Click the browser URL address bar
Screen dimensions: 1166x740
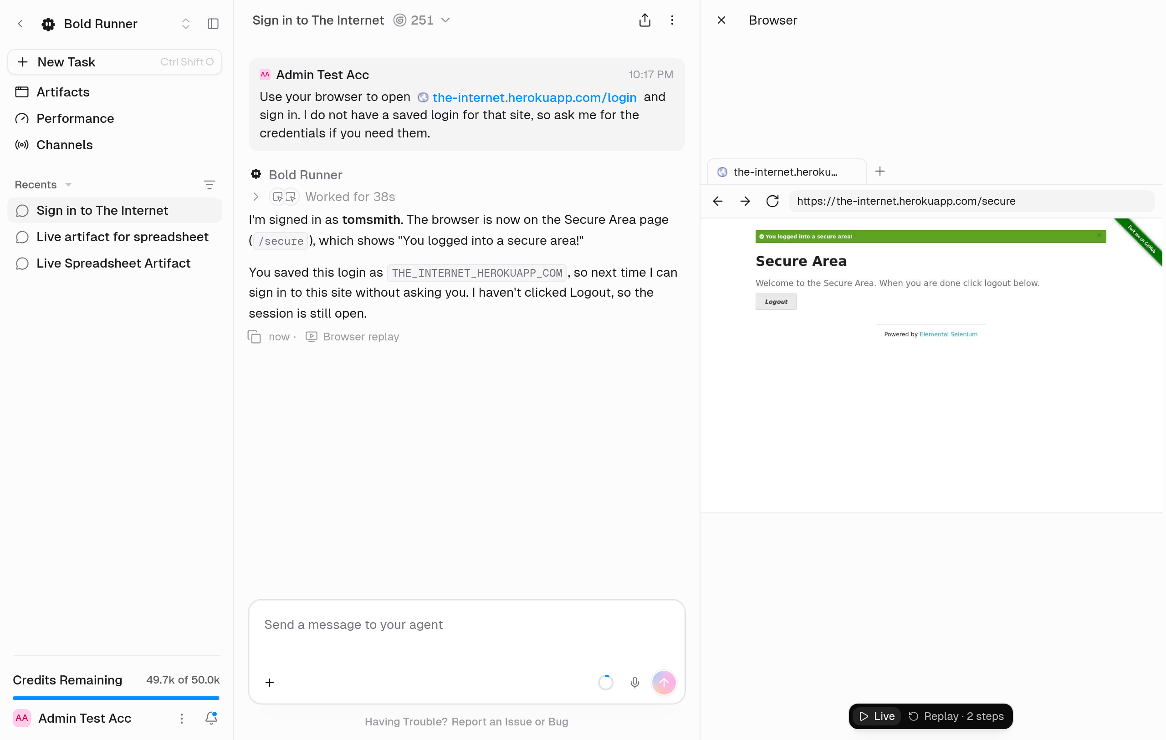972,201
